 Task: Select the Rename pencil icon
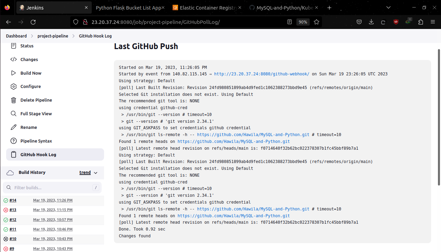pos(13,127)
